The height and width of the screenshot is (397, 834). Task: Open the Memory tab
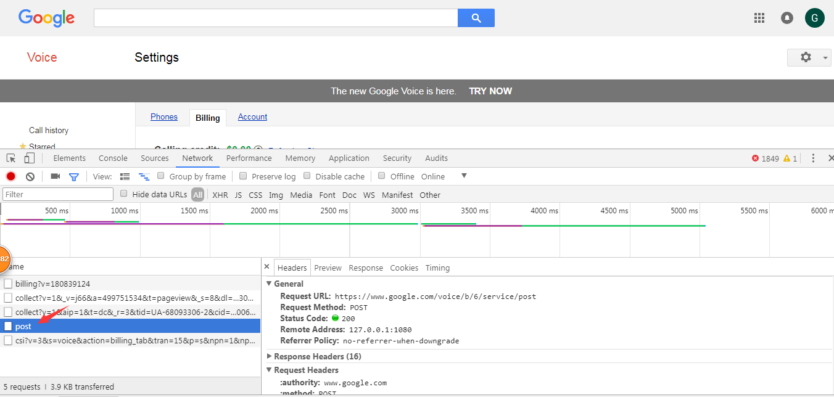tap(300, 158)
